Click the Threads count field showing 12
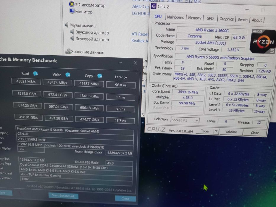This screenshot has height=207, width=276. pyautogui.click(x=259, y=122)
